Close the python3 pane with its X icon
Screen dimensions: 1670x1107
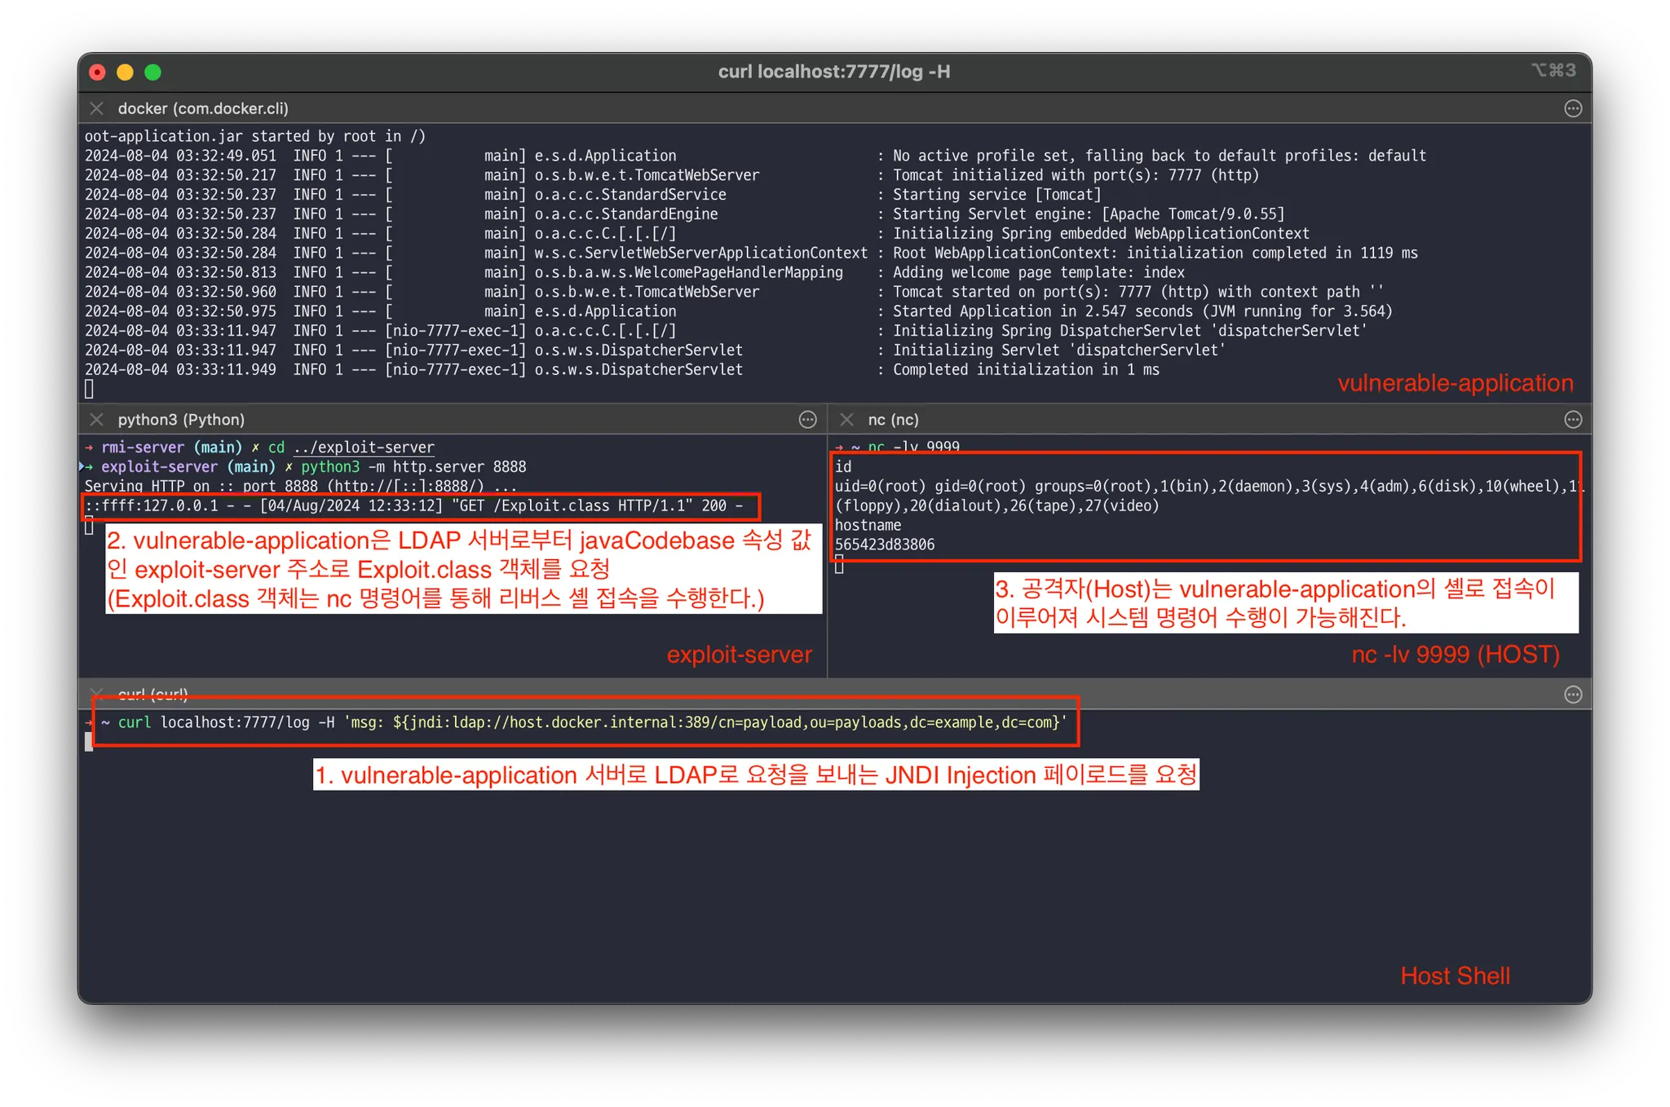coord(96,420)
